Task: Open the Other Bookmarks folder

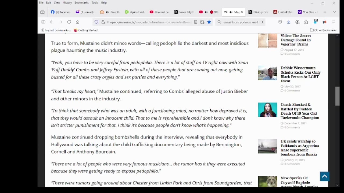Action: coord(323,30)
